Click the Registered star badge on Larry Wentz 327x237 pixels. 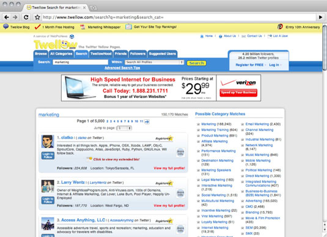pos(164,183)
